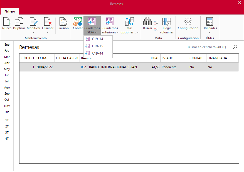Viewport: 244px width, 172px height.
Task: Expand the Cuadernos SEPA dropdown arrow
Action: click(96, 32)
